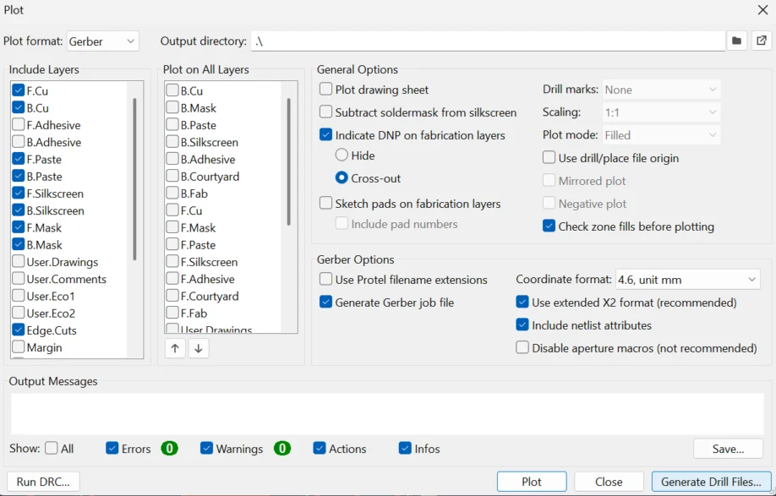This screenshot has height=496, width=776.
Task: Click the browse output directory folder icon
Action: click(737, 41)
